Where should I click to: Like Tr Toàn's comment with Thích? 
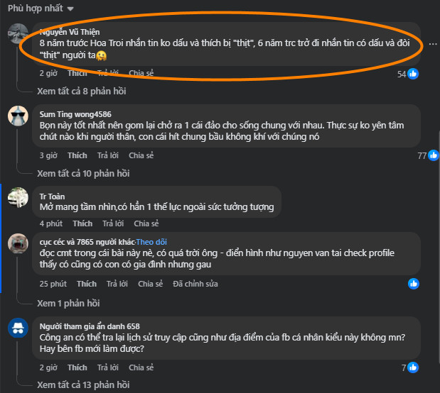tap(82, 223)
